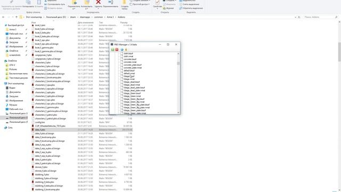The height and width of the screenshot is (192, 341).
Task: Select concrete.bisurf in PBO Manager list
Action: point(130,59)
